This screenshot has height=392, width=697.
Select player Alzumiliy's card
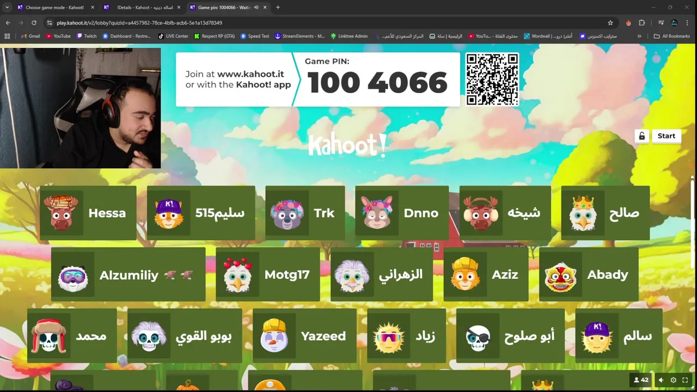(128, 274)
